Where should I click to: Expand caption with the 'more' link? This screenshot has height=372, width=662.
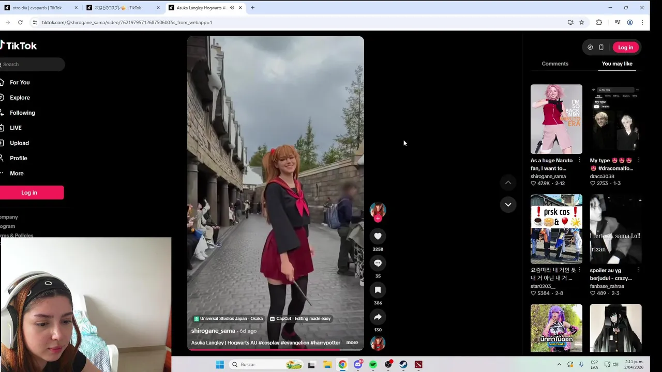352,343
